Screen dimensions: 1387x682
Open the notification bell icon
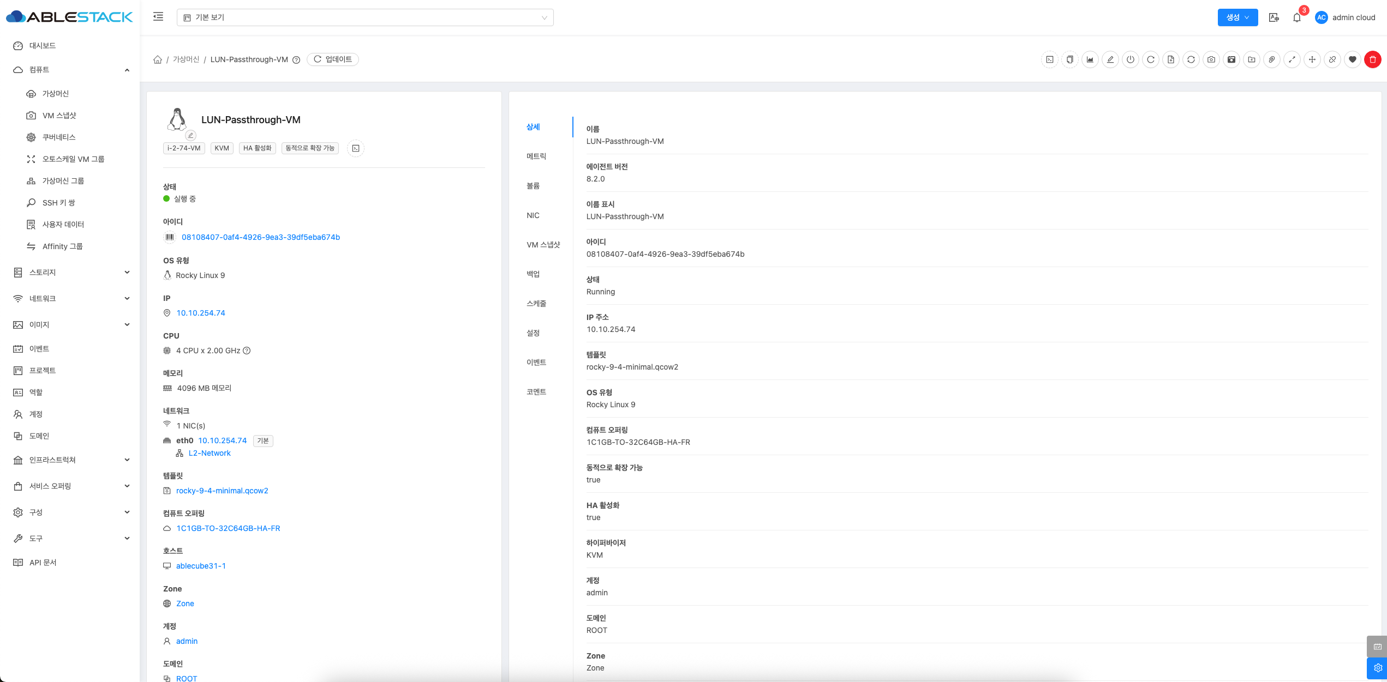pyautogui.click(x=1296, y=17)
